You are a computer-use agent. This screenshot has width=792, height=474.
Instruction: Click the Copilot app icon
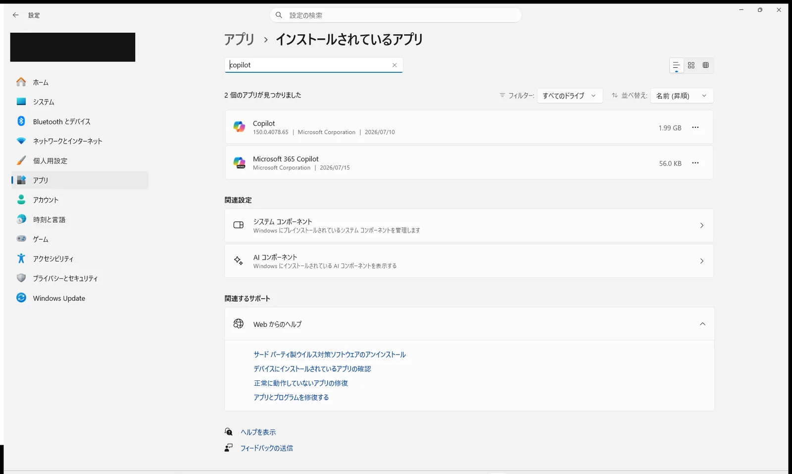[239, 127]
